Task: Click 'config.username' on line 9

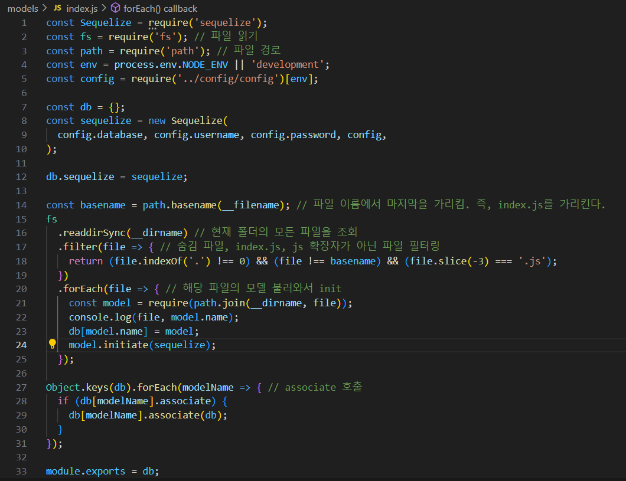Action: point(197,135)
